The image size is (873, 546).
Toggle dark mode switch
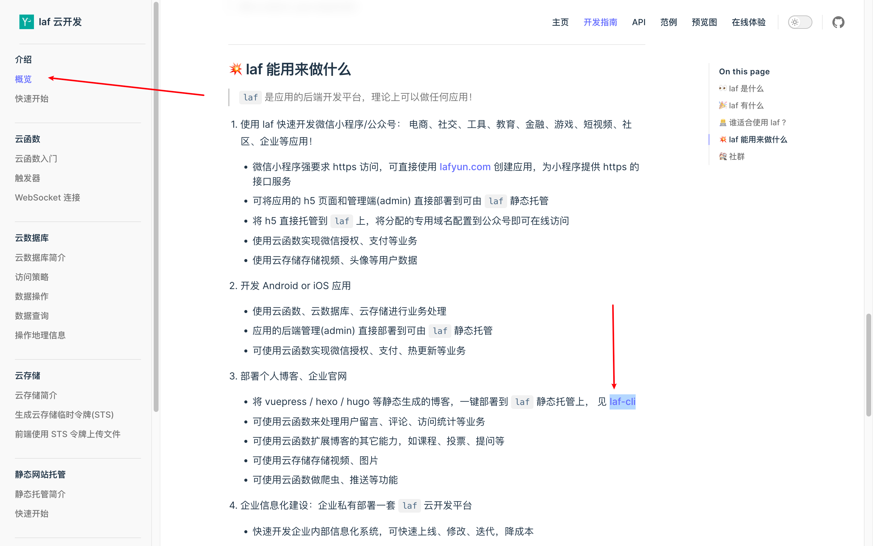click(x=800, y=22)
